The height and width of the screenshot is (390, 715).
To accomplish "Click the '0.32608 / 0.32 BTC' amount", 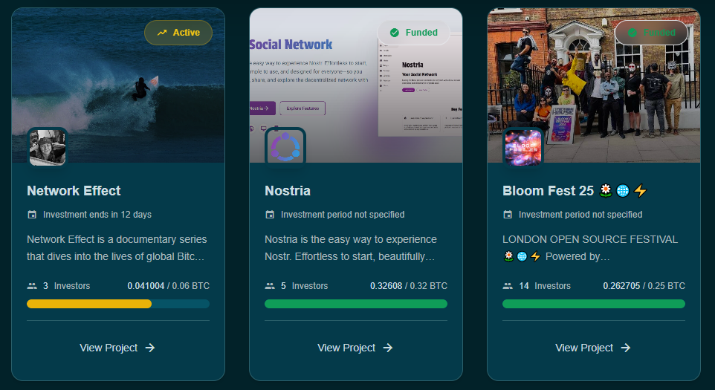I will tap(409, 286).
